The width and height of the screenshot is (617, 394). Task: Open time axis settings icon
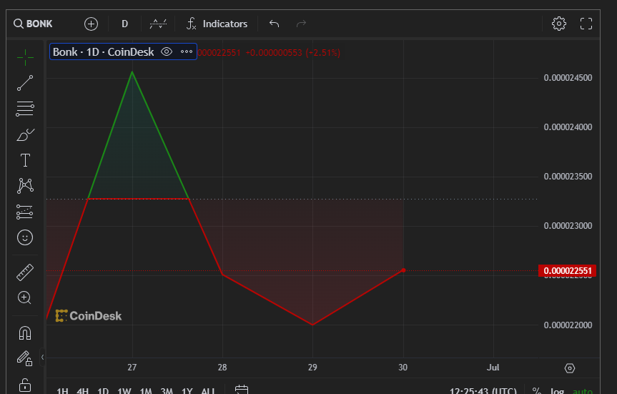pos(570,368)
